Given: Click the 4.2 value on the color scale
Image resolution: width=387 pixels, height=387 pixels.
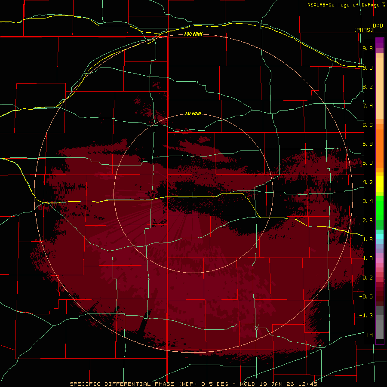Looking at the screenshot, I should point(368,182).
